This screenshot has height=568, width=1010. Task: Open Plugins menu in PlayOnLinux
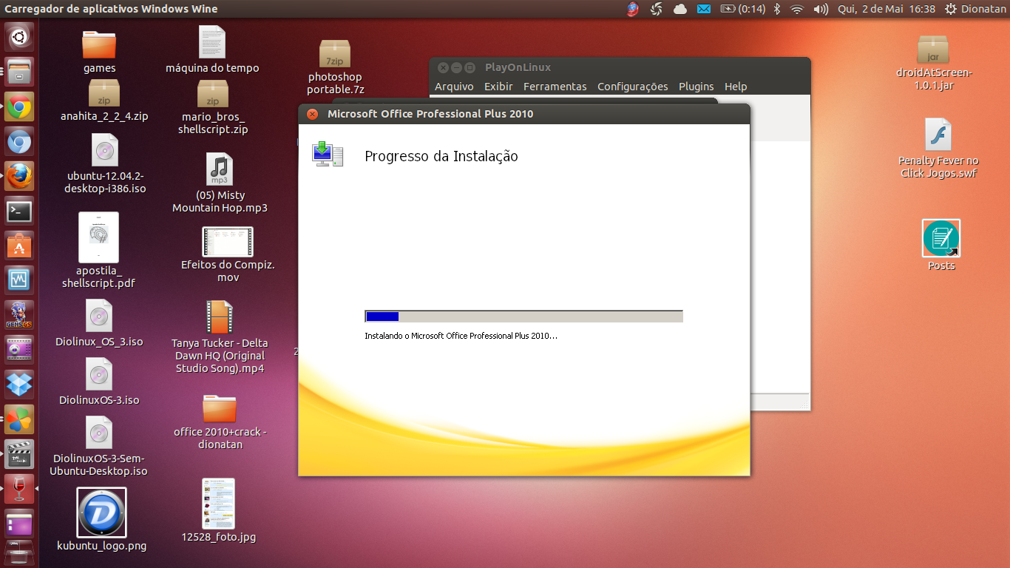pyautogui.click(x=697, y=87)
